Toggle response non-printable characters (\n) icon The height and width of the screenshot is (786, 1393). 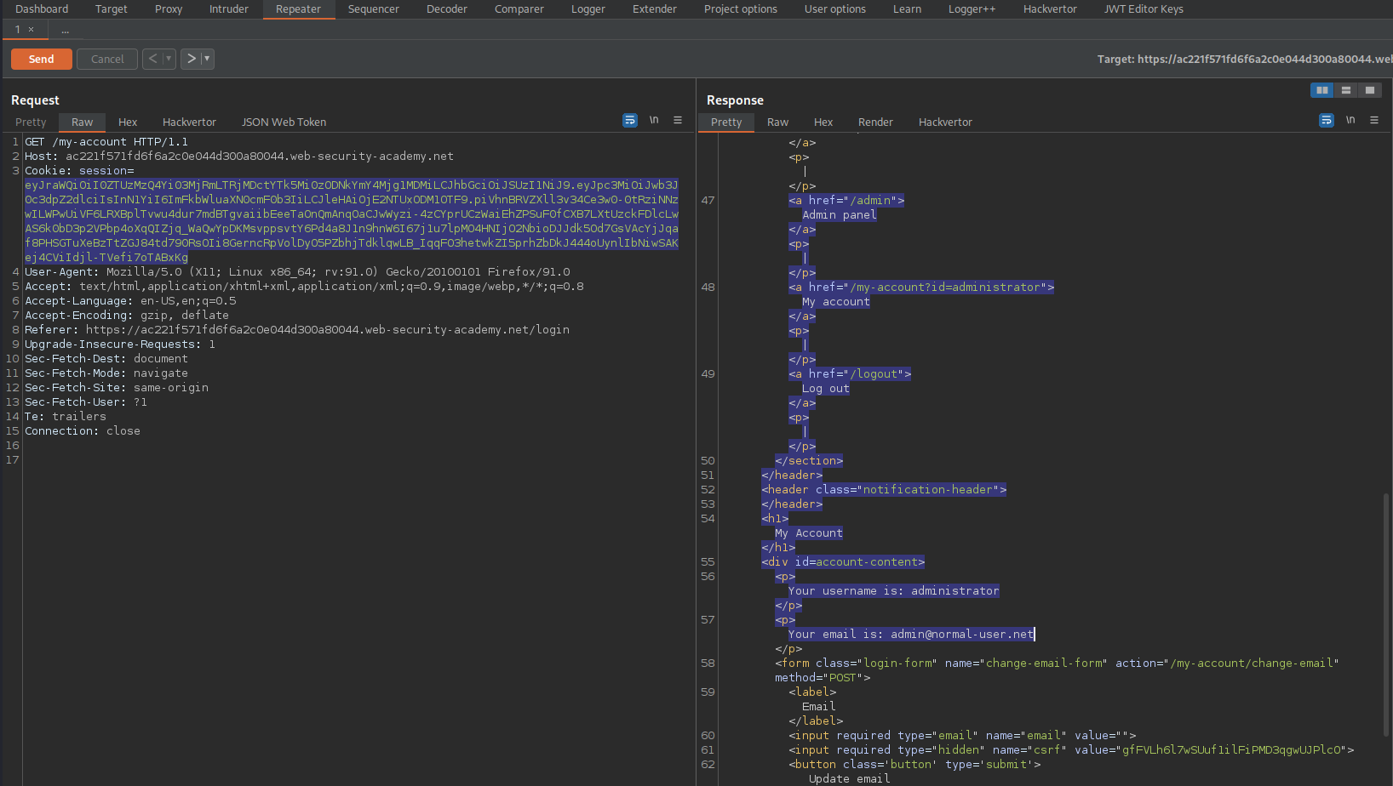tap(1350, 121)
